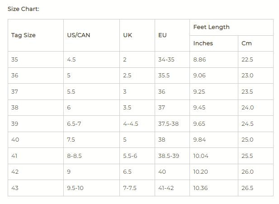Screen dimensions: 279x204
Task: Select tag size 43 cell
Action: pos(15,188)
